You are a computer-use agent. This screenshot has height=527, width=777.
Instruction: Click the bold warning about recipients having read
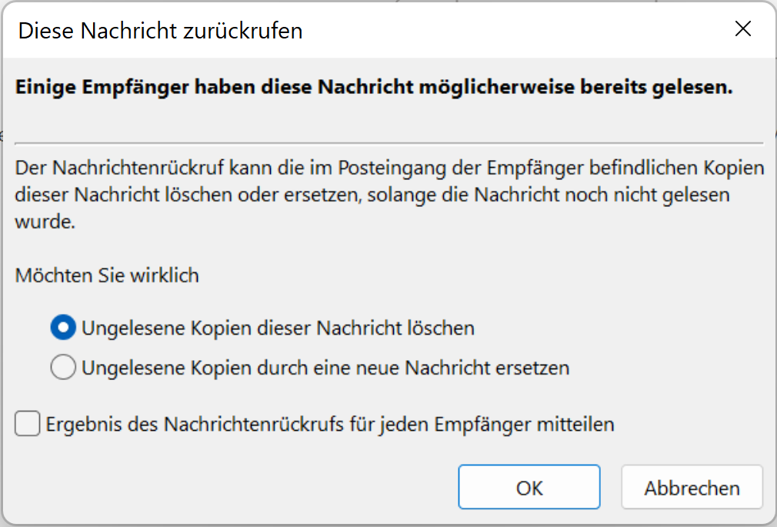point(373,88)
